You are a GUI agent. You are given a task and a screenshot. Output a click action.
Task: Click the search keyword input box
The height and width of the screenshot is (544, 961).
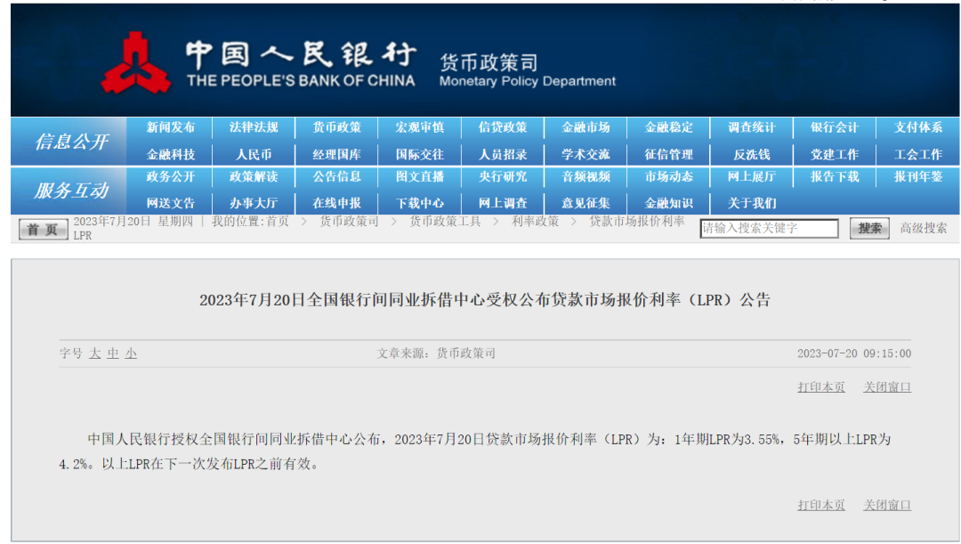click(x=771, y=228)
